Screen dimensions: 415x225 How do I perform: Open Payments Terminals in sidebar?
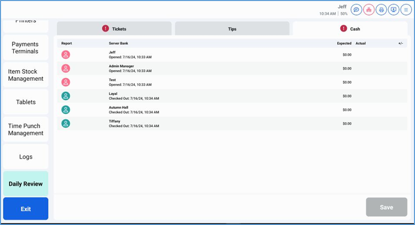coord(25,48)
